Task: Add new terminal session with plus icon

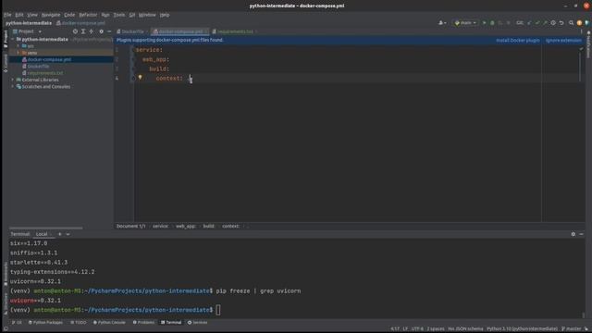Action: click(59, 234)
